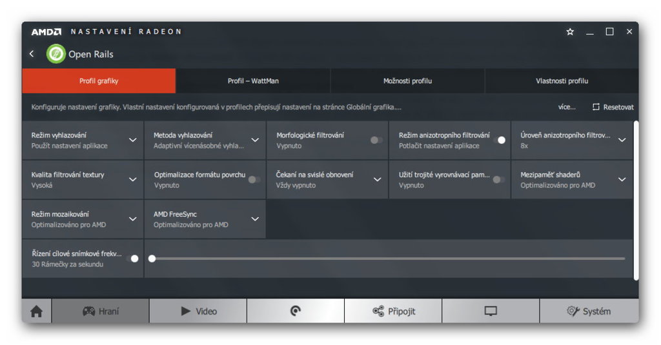Click the více... link
661x345 pixels.
567,107
